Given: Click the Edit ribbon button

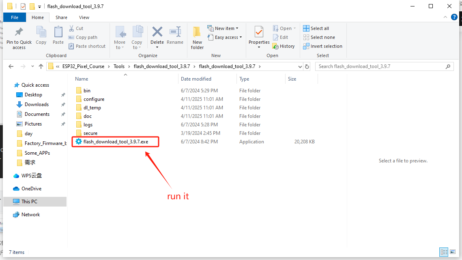Looking at the screenshot, I should tap(281, 37).
